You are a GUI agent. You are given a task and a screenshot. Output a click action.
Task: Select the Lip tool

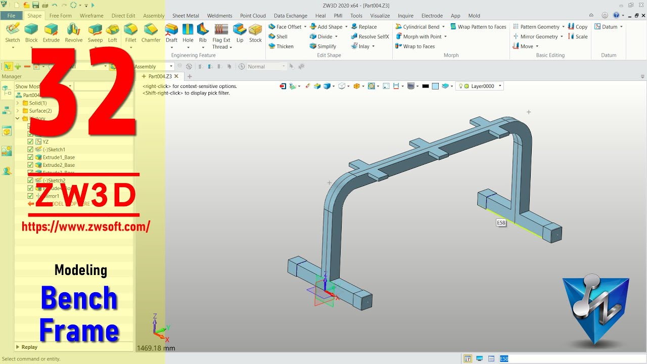[240, 32]
